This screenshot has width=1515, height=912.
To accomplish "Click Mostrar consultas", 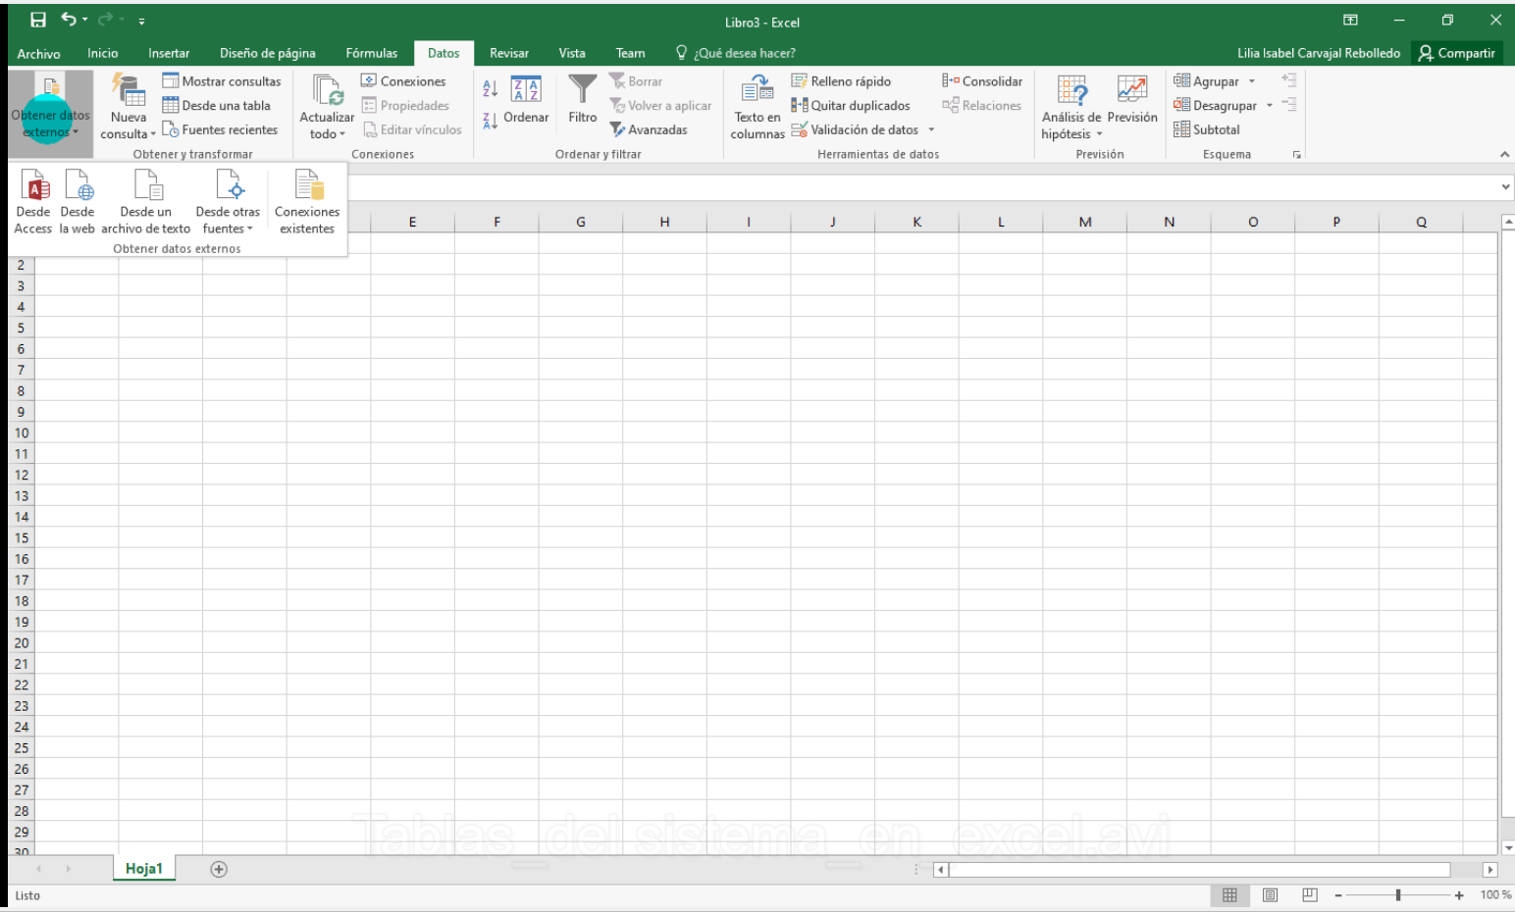I will click(x=222, y=81).
